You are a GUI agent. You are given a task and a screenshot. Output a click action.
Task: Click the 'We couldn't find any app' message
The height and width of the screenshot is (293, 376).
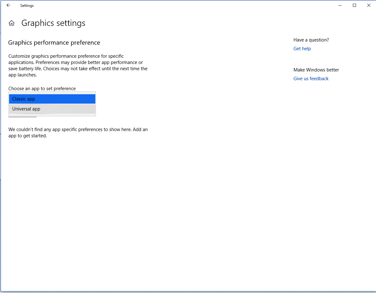tap(78, 133)
